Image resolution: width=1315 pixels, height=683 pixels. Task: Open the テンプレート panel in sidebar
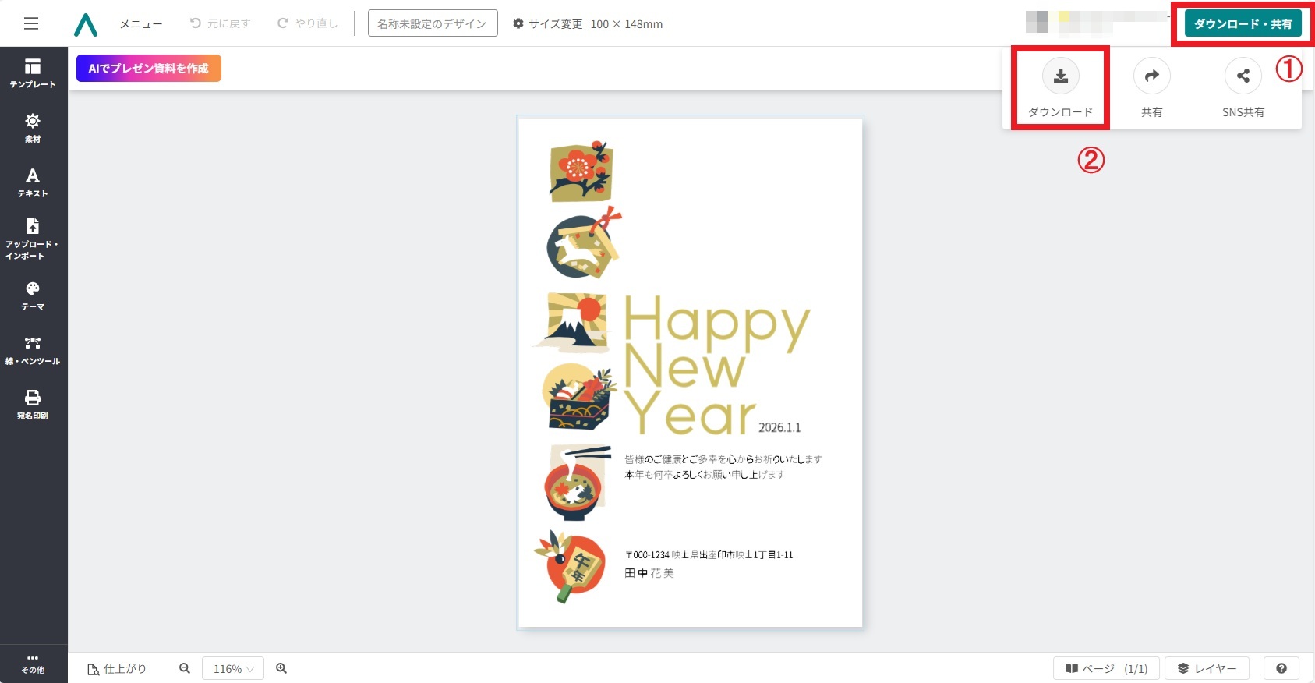(33, 73)
